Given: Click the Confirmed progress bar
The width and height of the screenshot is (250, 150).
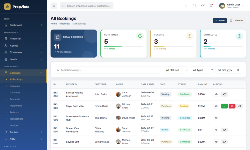Looking at the screenshot, I should click(124, 46).
